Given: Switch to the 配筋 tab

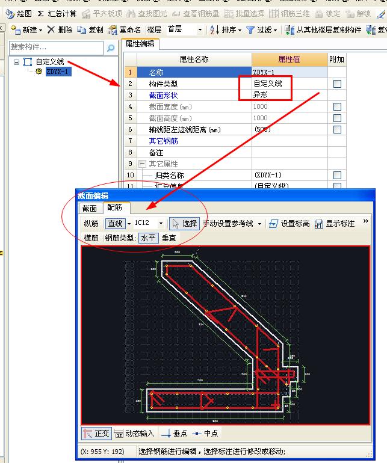Looking at the screenshot, I should (115, 207).
